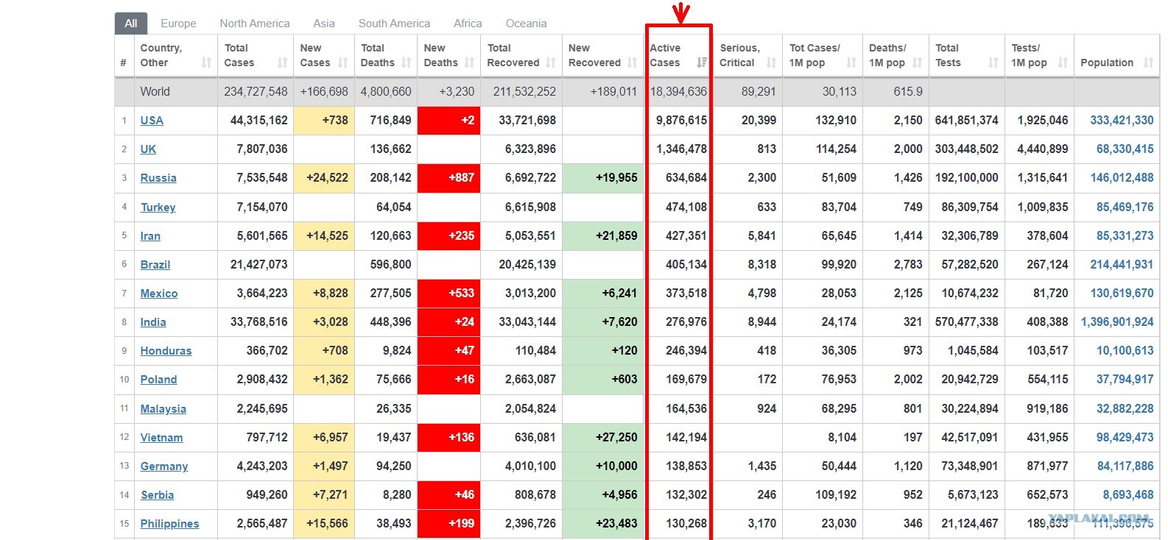Select the All continent tab

(131, 24)
